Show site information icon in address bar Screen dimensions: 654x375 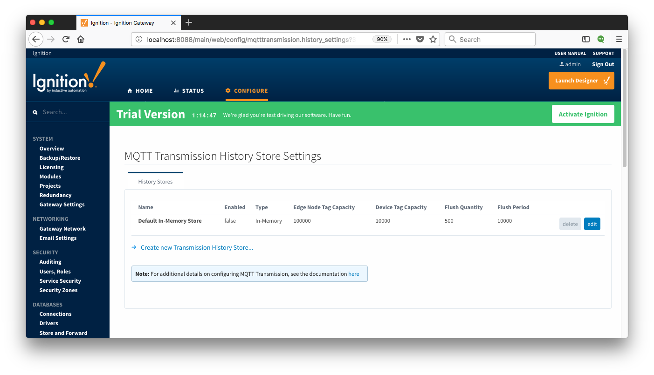138,40
